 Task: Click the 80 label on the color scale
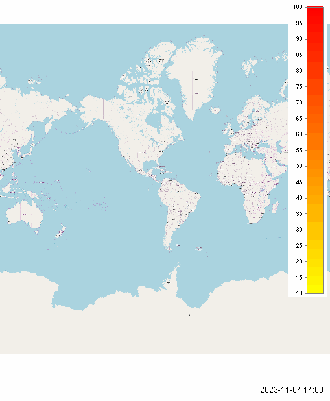point(299,71)
